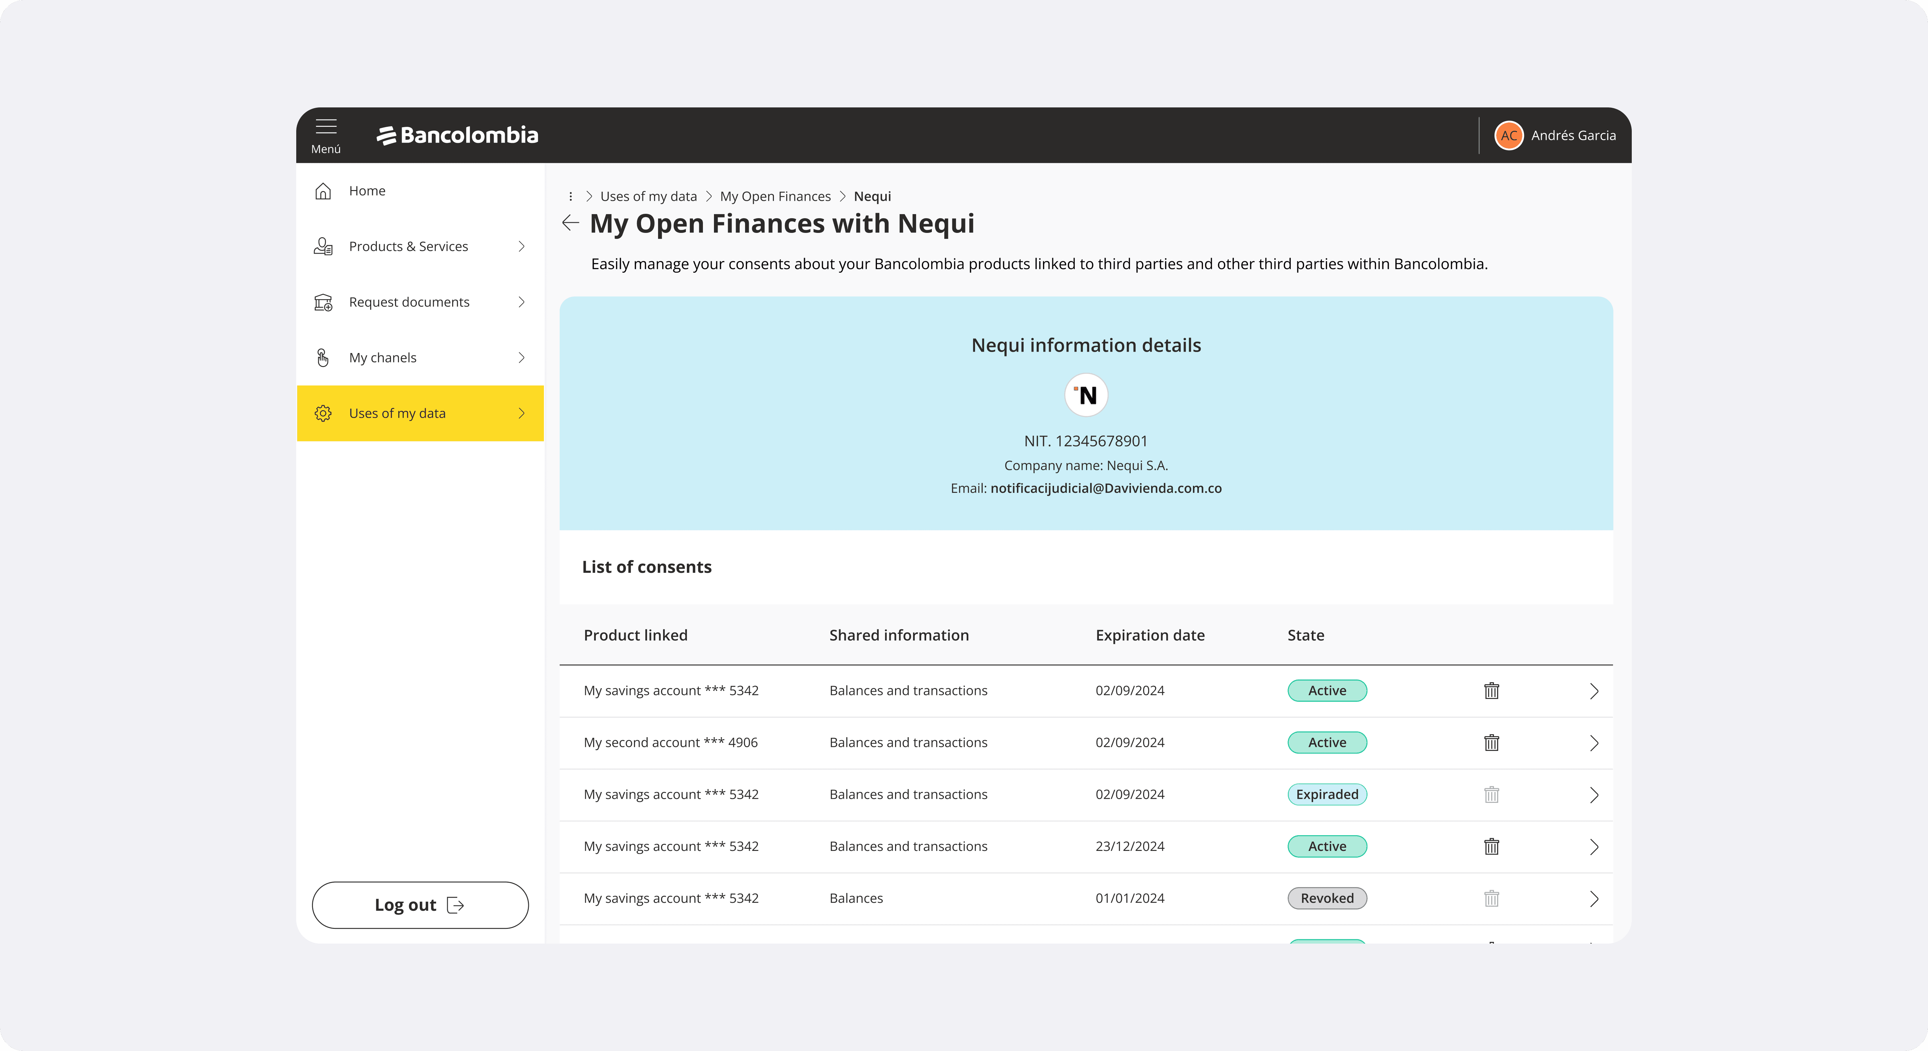Image resolution: width=1928 pixels, height=1051 pixels.
Task: Select Home label in the sidebar menu
Action: (368, 191)
